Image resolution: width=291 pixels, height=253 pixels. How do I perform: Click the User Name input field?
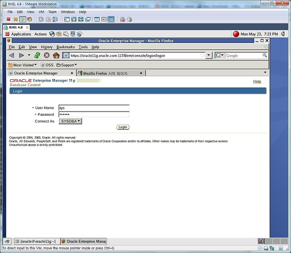[94, 108]
